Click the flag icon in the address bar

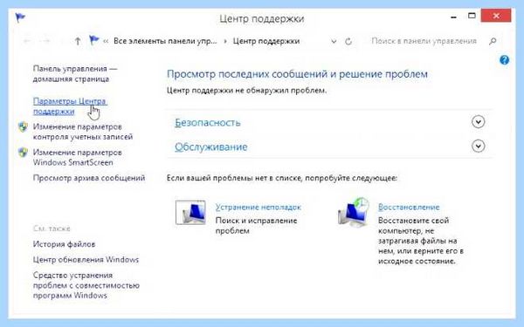coord(94,41)
